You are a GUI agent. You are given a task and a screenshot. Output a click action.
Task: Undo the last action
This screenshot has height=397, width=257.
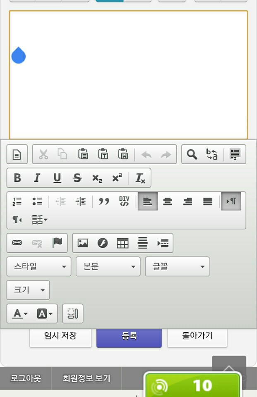point(146,154)
